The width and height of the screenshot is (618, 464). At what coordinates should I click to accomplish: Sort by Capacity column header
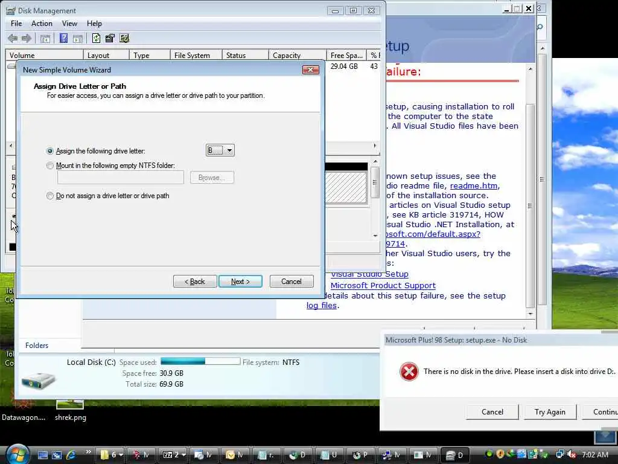click(298, 55)
